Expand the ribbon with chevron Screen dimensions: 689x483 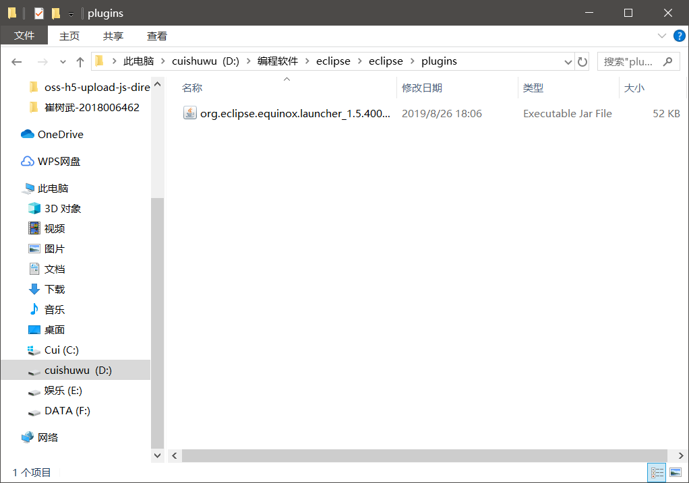click(662, 36)
